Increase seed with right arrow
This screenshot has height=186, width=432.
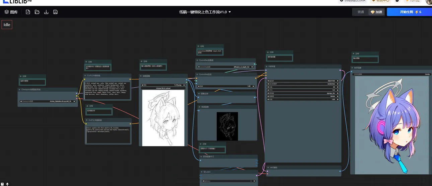click(x=338, y=81)
